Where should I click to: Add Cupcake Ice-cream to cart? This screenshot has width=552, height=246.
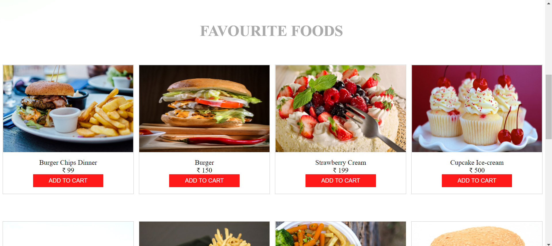(477, 181)
